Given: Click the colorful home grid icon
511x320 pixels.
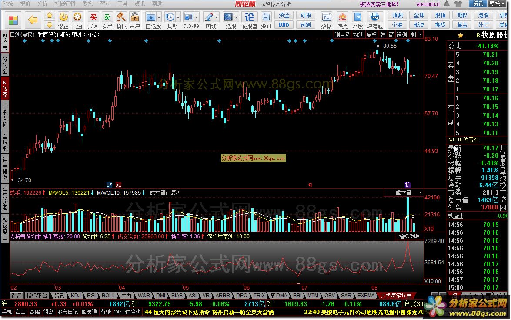Looking at the screenshot, I should pos(13,20).
